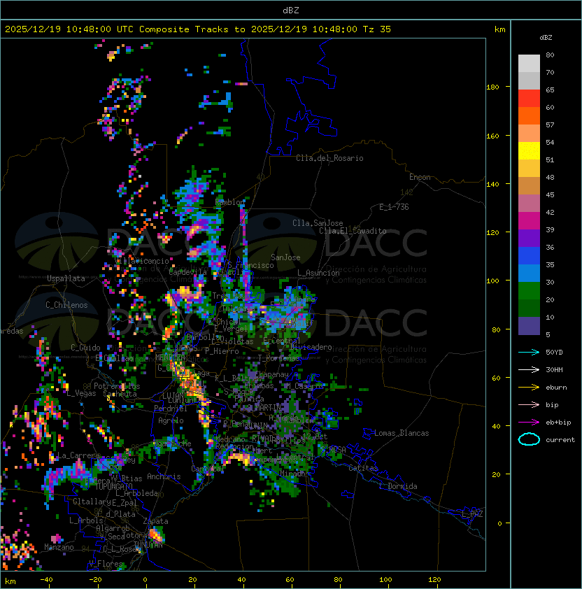Click the magenta eb+bip arrow in legend
582x589 pixels.
coord(529,423)
